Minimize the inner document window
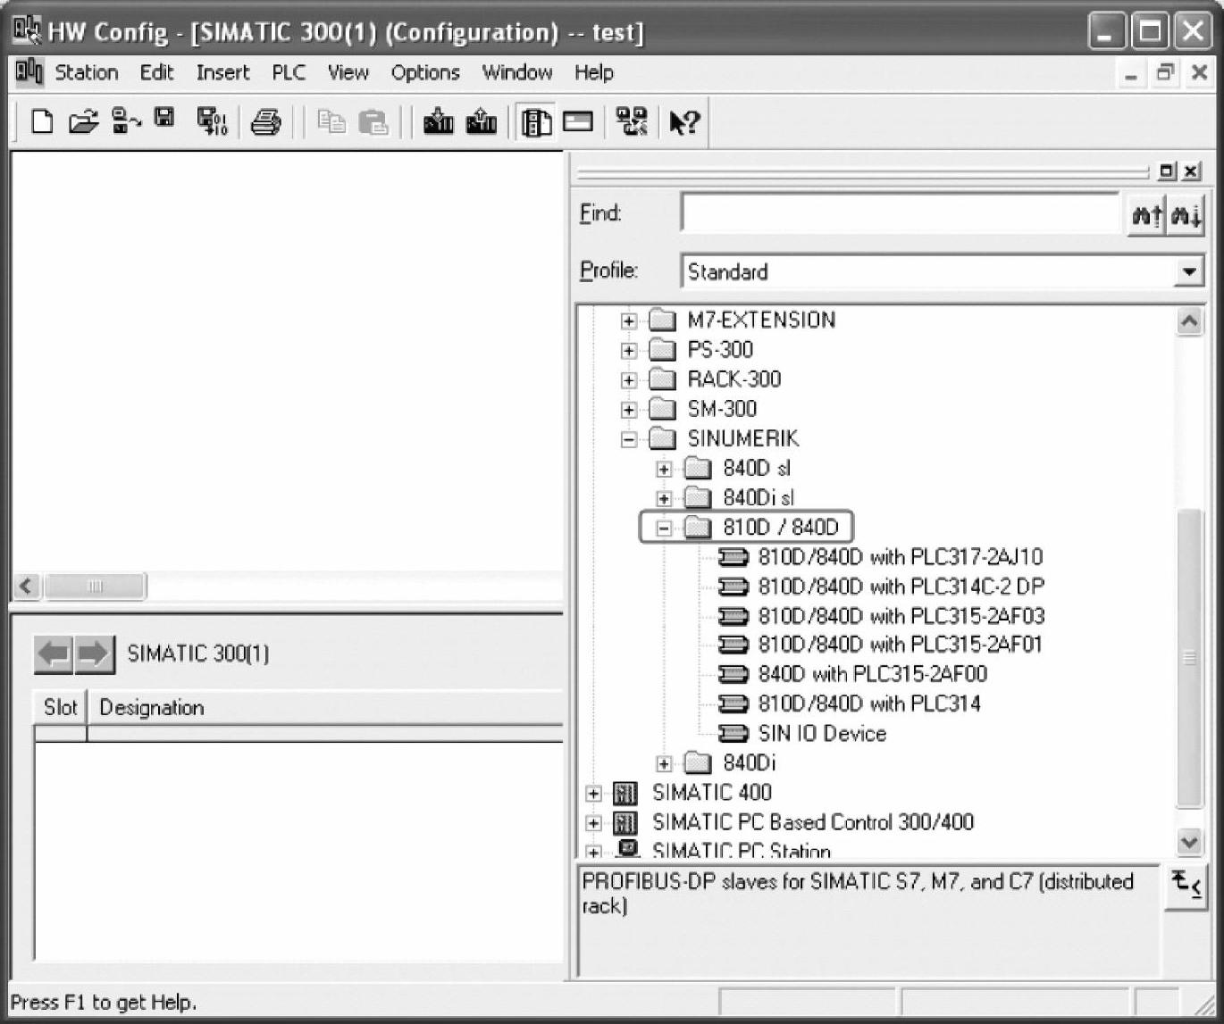1224x1024 pixels. (1131, 73)
